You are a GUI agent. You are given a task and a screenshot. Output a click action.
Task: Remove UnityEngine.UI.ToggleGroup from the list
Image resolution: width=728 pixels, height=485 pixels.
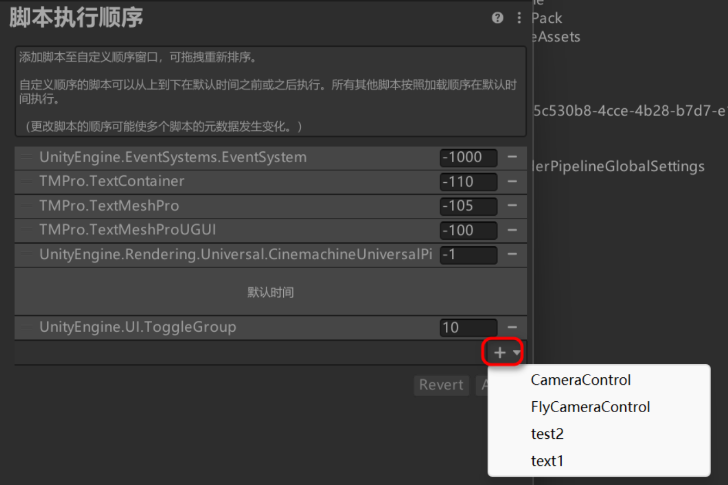point(513,327)
